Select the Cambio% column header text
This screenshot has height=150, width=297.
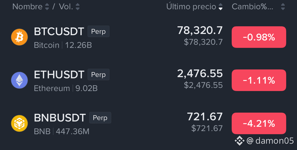253,7
